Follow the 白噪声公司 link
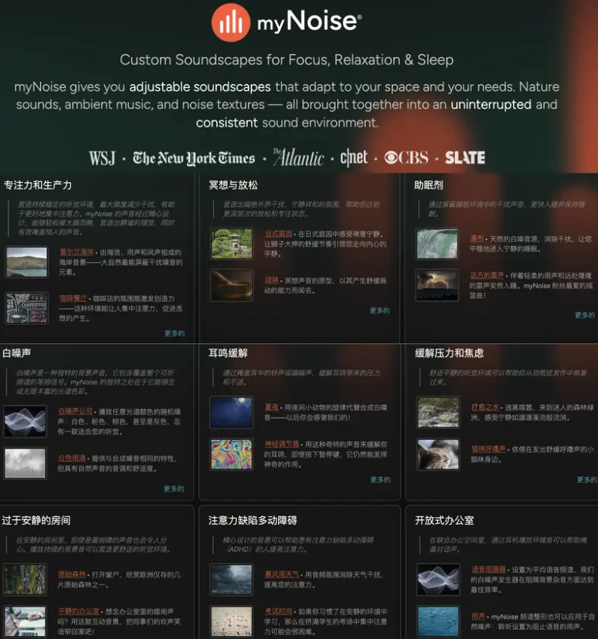The image size is (598, 639). tap(76, 411)
